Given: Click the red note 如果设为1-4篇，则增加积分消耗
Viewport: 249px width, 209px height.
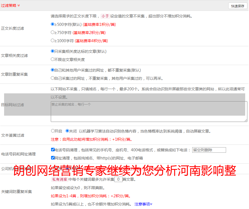Looking at the screenshot, I should coord(91,196).
